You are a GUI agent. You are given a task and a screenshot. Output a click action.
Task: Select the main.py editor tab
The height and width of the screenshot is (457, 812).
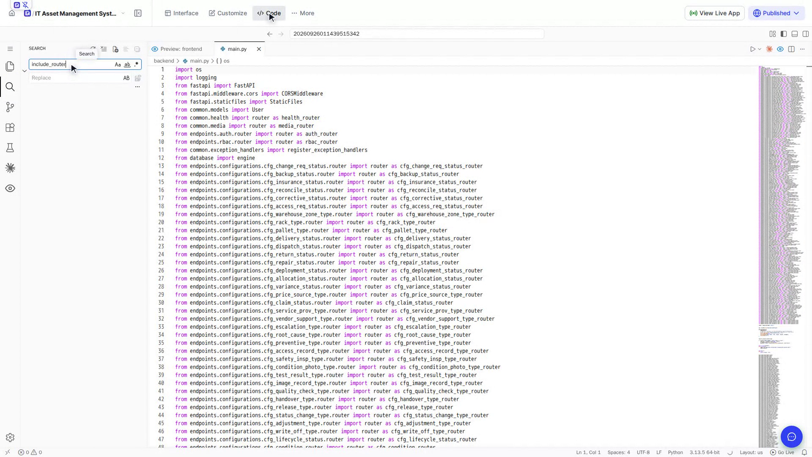click(237, 49)
